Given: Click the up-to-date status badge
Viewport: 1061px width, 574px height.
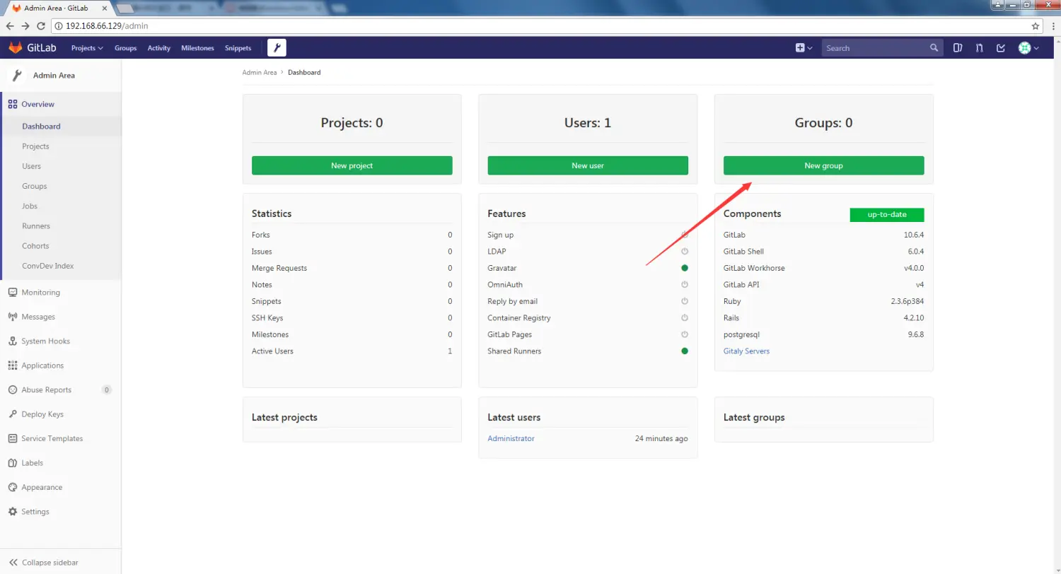Looking at the screenshot, I should click(x=887, y=214).
